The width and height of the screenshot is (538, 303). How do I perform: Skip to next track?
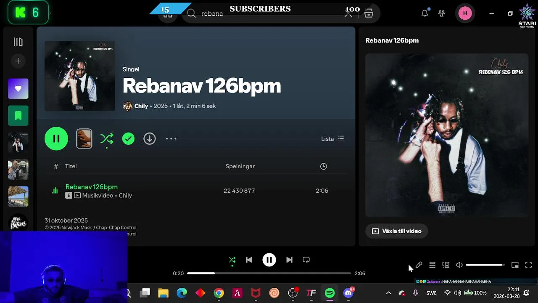click(x=289, y=260)
